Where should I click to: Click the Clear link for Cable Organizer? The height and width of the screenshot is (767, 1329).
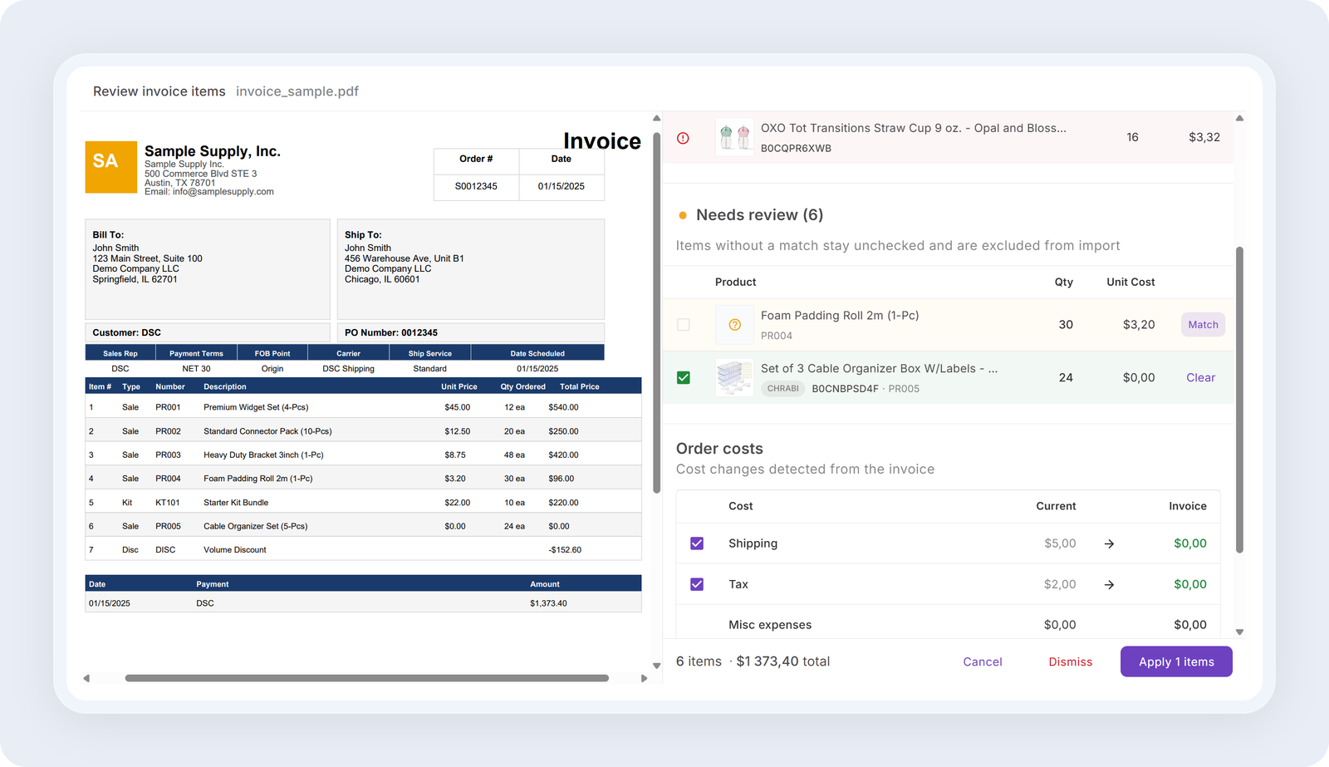click(1200, 377)
